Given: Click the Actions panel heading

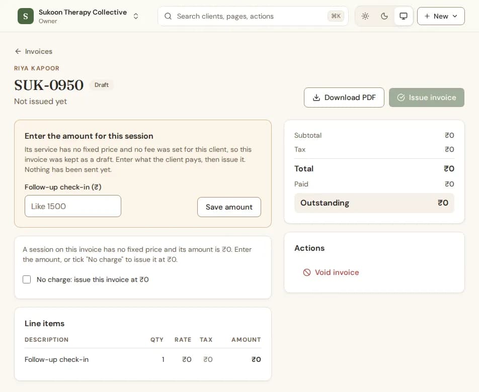Looking at the screenshot, I should [309, 248].
